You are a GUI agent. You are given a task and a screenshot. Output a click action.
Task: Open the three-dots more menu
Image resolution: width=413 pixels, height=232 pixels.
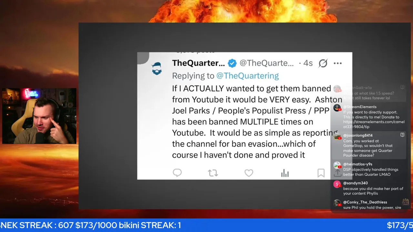click(x=337, y=63)
